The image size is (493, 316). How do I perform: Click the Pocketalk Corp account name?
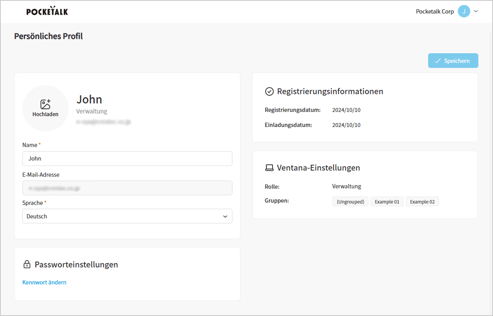coord(435,12)
